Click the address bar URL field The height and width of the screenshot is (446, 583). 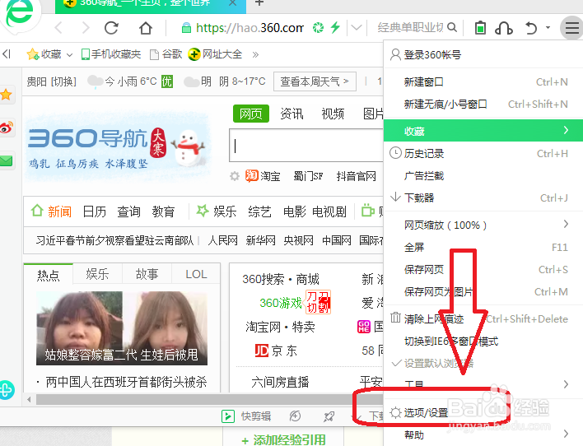point(250,27)
